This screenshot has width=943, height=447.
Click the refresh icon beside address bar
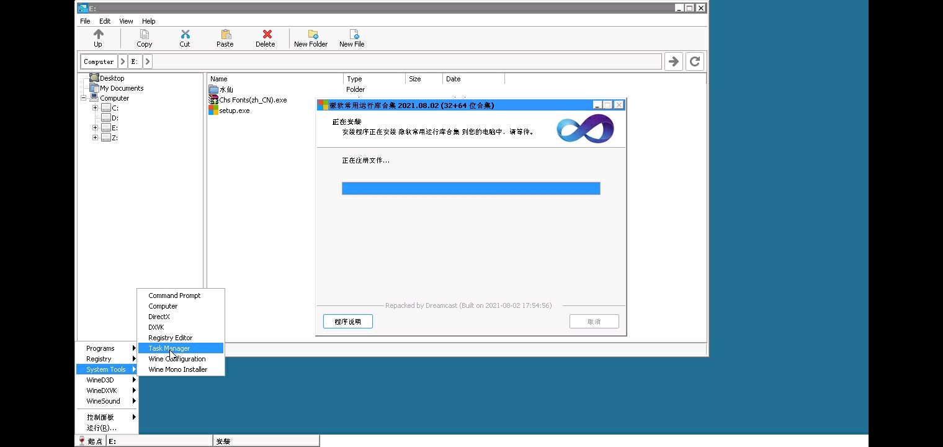click(695, 61)
